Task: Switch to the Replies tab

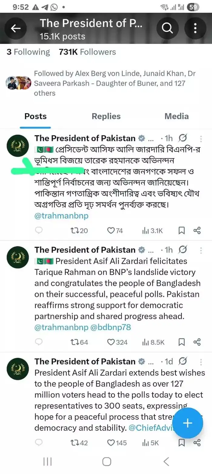Action: pos(106,116)
